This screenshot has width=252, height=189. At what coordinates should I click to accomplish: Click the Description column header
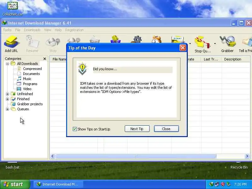coord(236,59)
